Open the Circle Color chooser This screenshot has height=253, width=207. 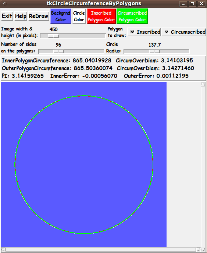click(79, 16)
